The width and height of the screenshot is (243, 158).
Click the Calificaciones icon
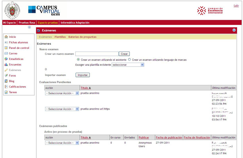(6, 87)
